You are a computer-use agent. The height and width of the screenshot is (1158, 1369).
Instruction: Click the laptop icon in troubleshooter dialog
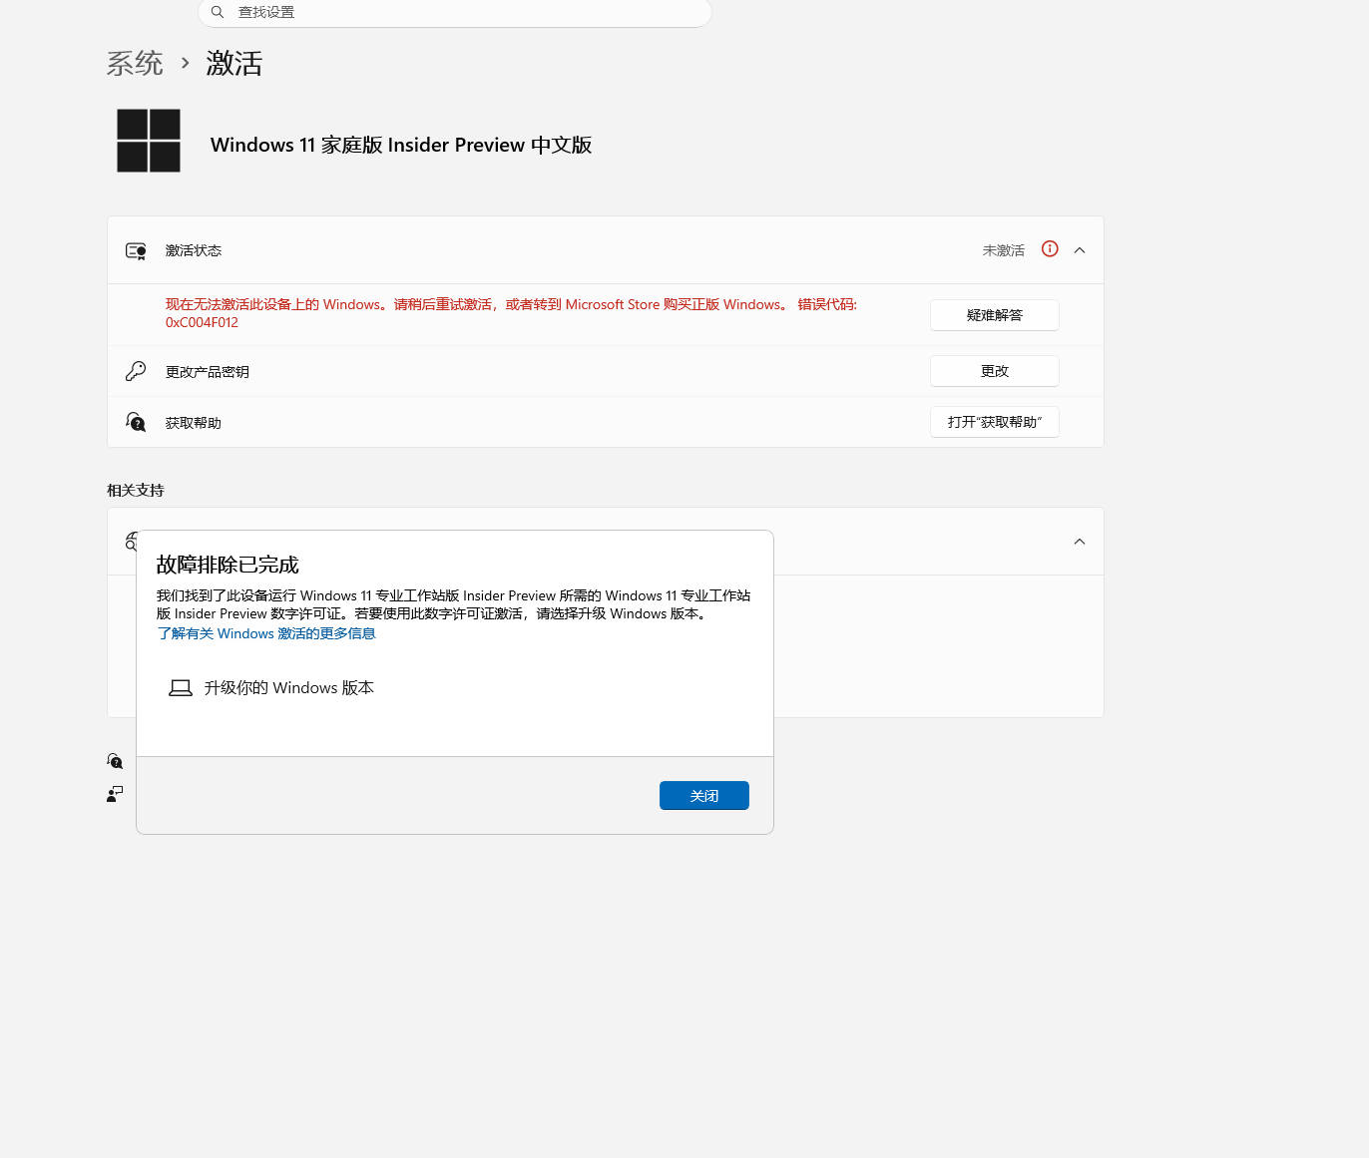point(181,688)
